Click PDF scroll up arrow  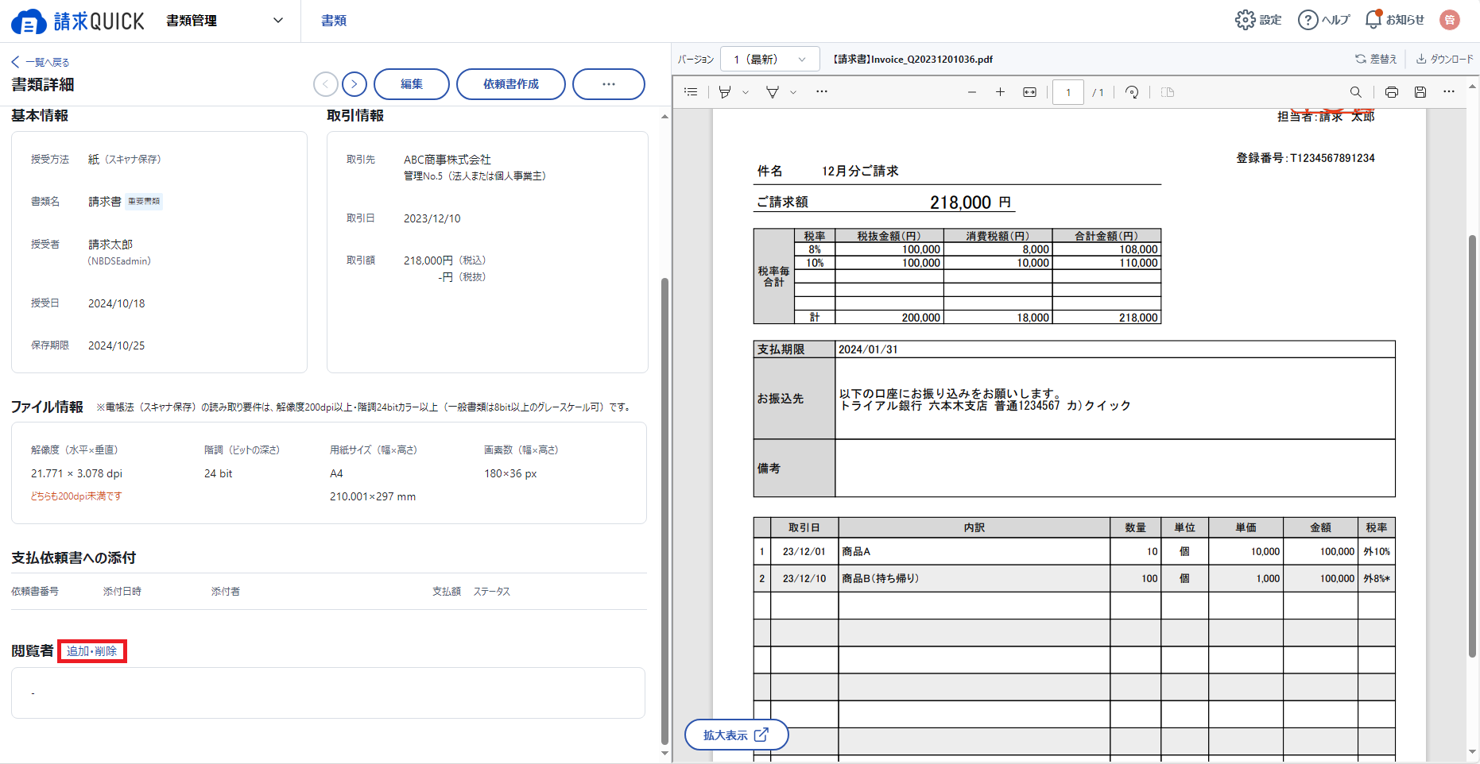(1472, 85)
